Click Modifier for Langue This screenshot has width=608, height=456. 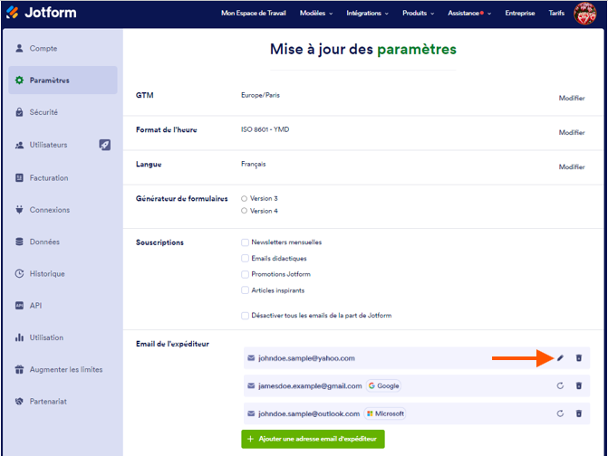click(572, 166)
